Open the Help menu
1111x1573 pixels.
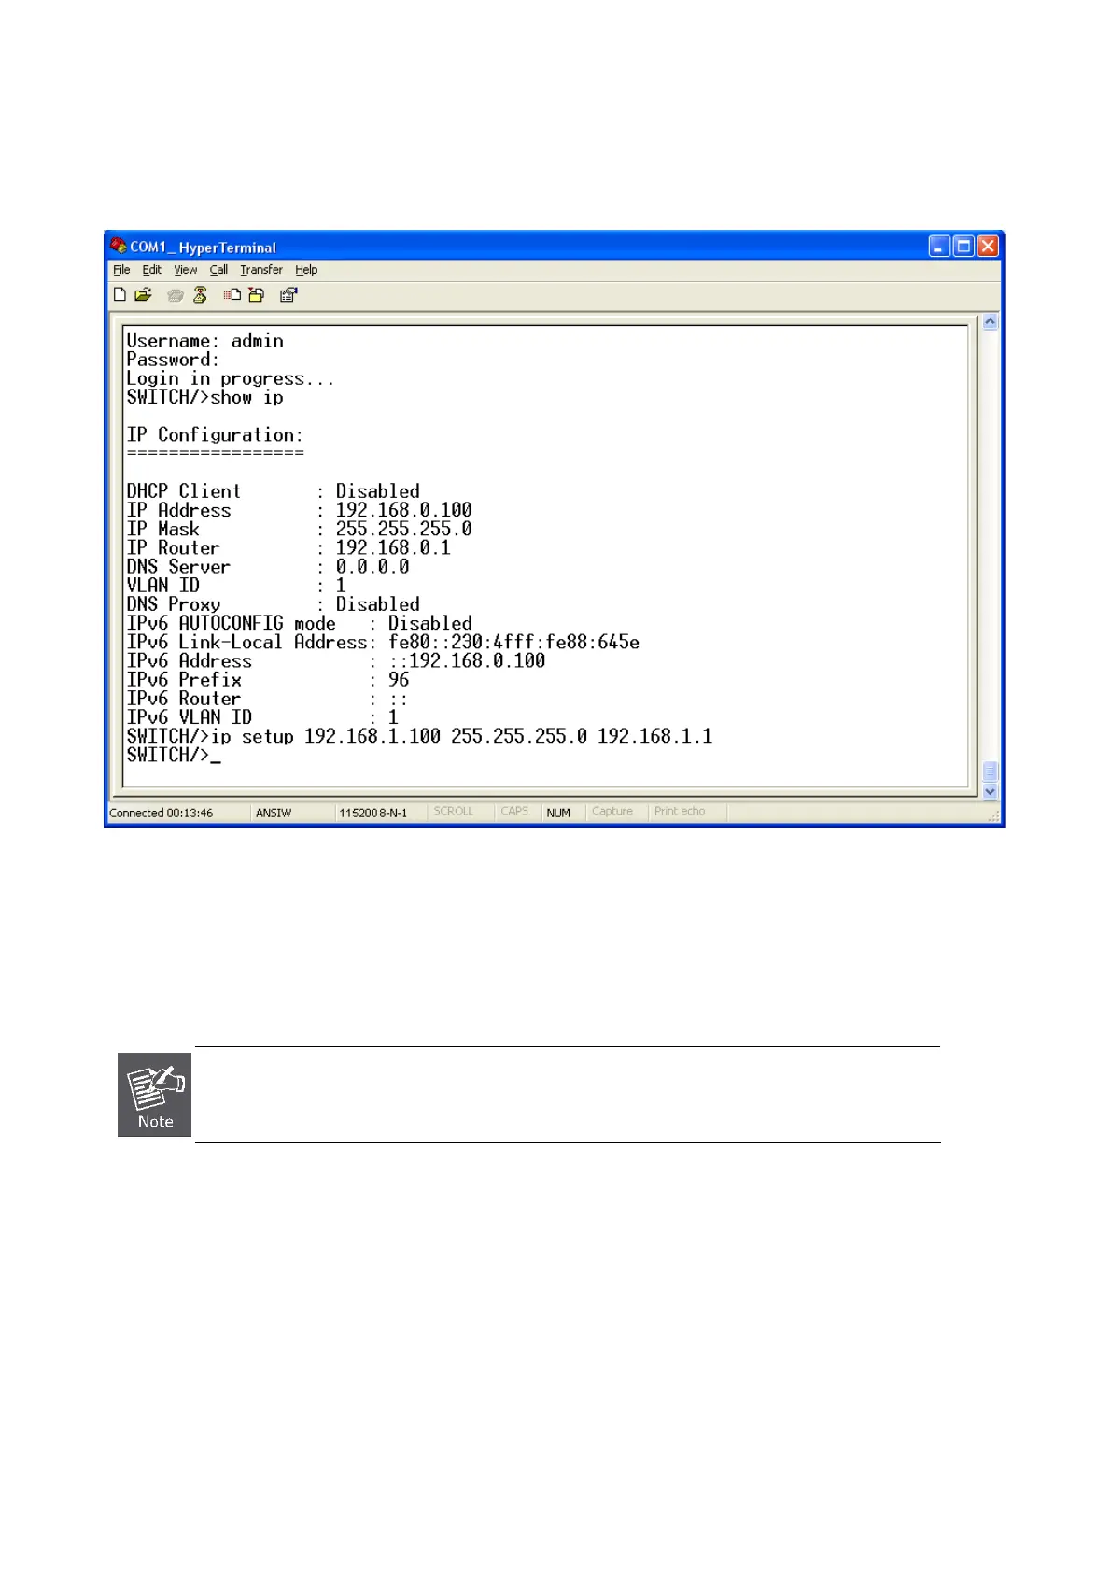point(306,270)
